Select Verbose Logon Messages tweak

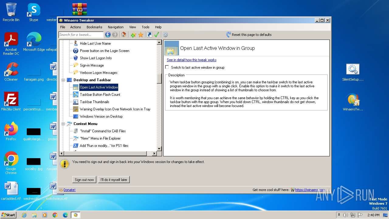point(98,73)
